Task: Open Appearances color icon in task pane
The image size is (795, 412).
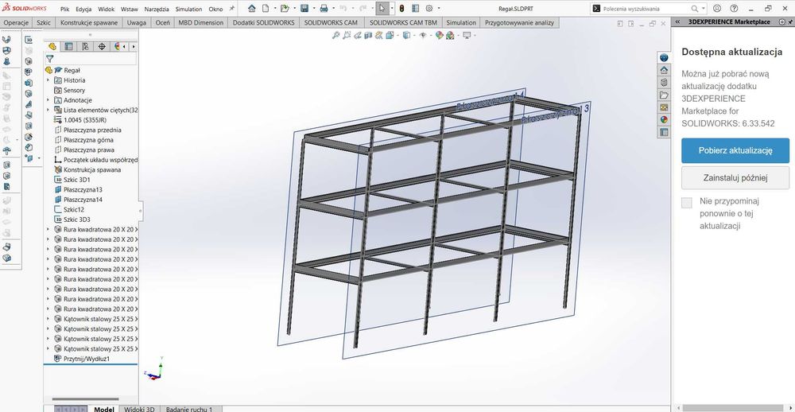Action: click(664, 120)
